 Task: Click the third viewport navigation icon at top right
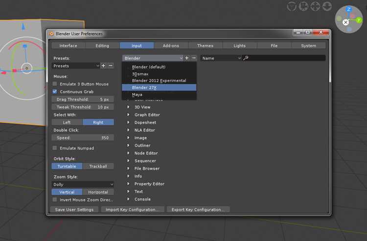tap(315, 6)
